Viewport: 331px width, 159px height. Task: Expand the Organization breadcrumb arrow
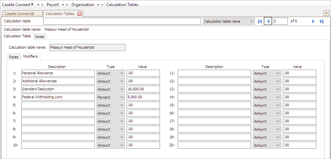[99, 5]
